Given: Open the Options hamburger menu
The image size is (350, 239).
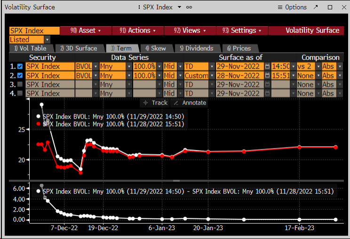Looking at the screenshot, I should (x=292, y=7).
